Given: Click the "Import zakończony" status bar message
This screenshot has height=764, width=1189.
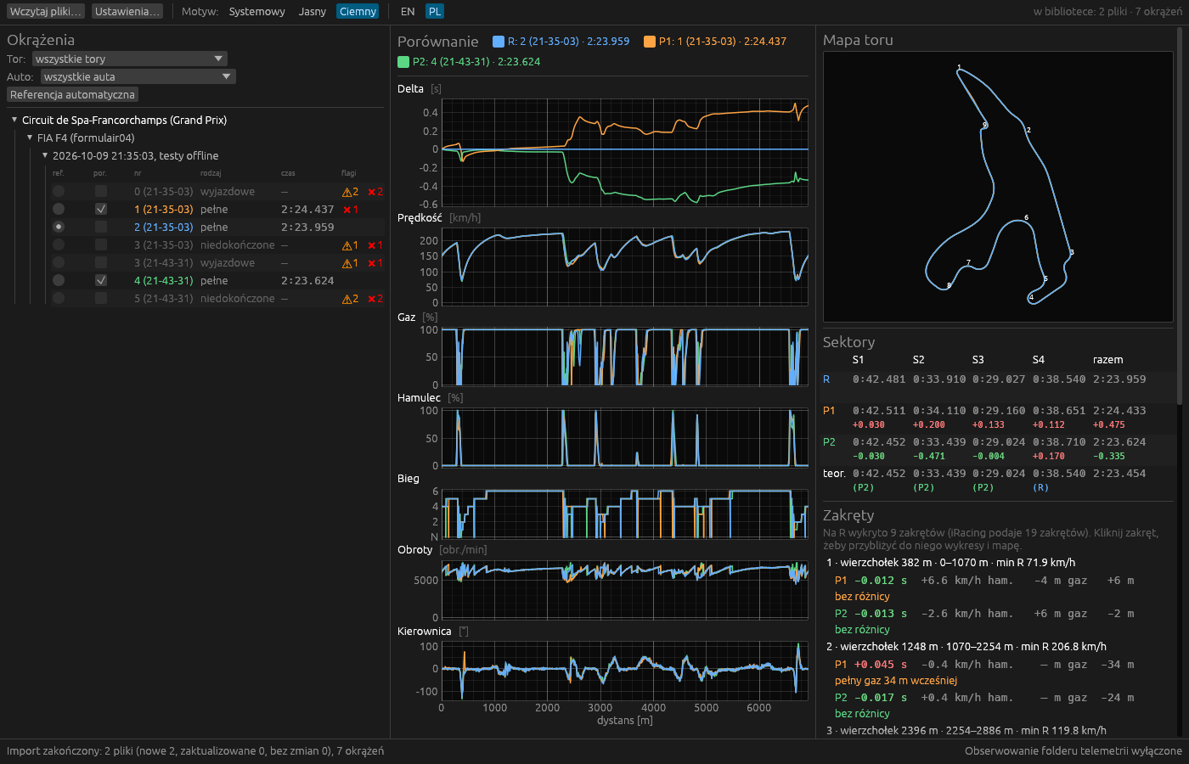Looking at the screenshot, I should point(195,750).
